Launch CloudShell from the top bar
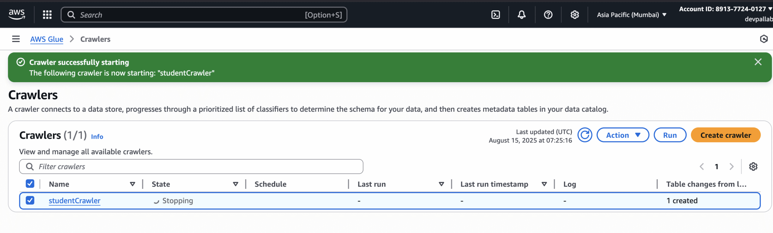773x233 pixels. click(496, 15)
